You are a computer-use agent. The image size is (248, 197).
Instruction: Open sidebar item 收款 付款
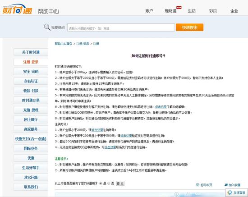point(31,91)
